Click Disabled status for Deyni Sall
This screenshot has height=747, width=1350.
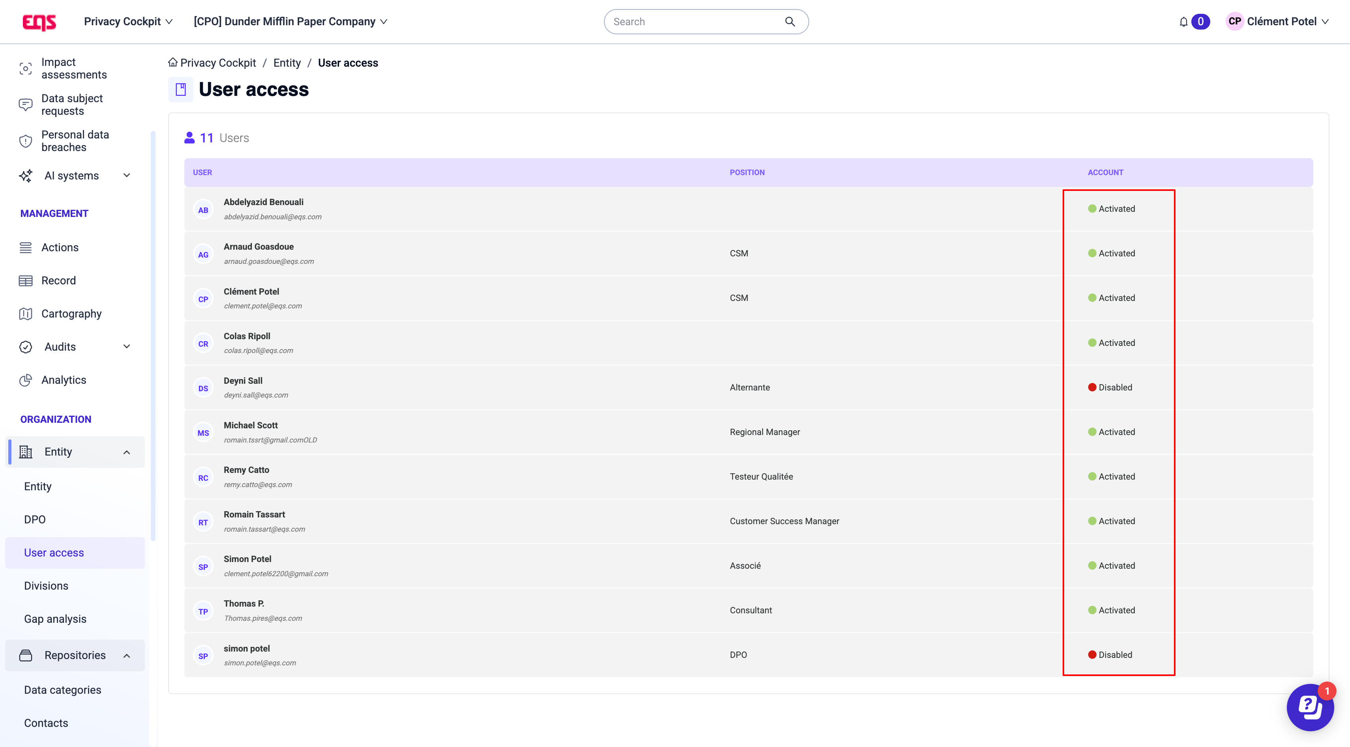(x=1110, y=387)
